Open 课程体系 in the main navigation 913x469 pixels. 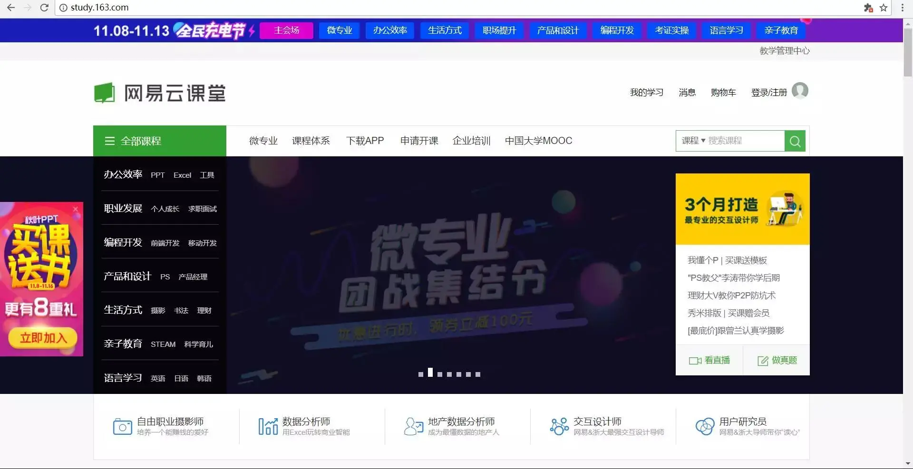[x=311, y=141]
